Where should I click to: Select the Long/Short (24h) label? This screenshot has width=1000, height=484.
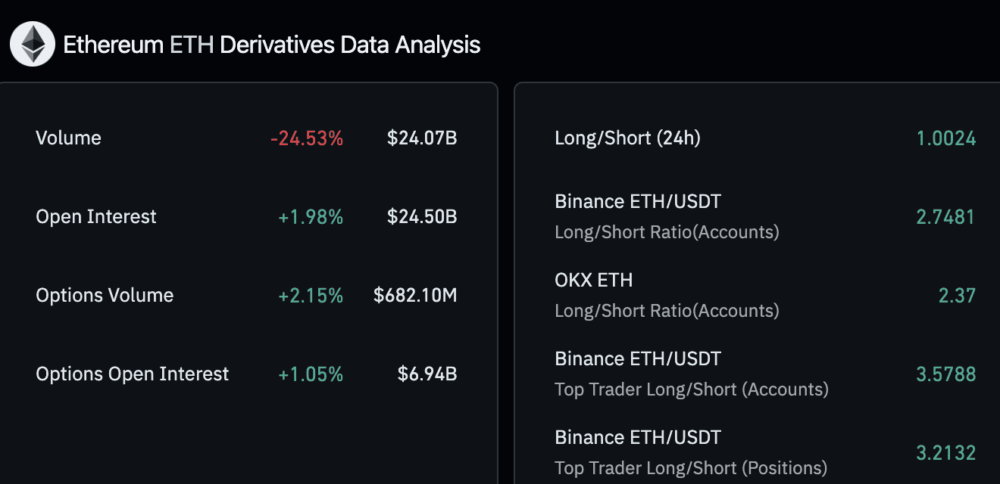coord(627,138)
